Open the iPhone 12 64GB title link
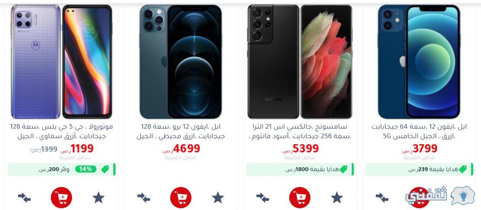Viewport: 481px width, 210px height. (x=419, y=131)
